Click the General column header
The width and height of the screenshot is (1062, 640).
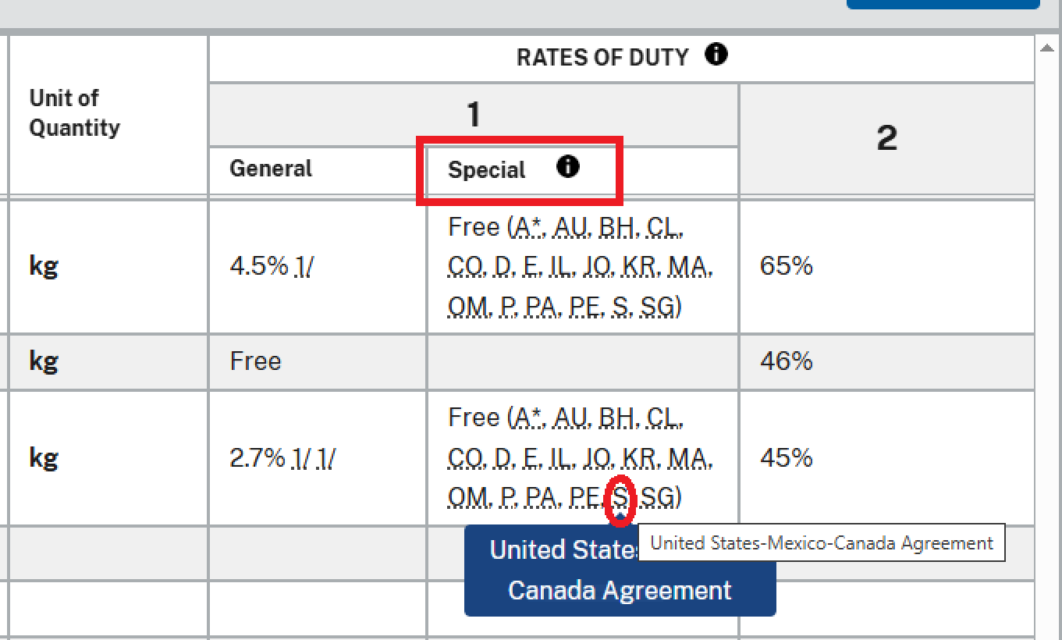(271, 169)
